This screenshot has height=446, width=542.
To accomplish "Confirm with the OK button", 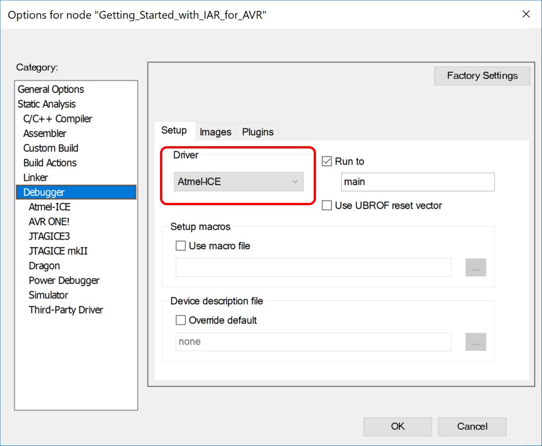I will tap(397, 427).
